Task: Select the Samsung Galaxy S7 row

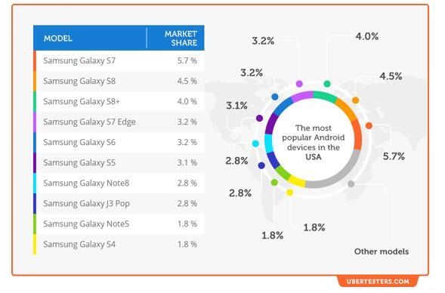Action: click(119, 60)
